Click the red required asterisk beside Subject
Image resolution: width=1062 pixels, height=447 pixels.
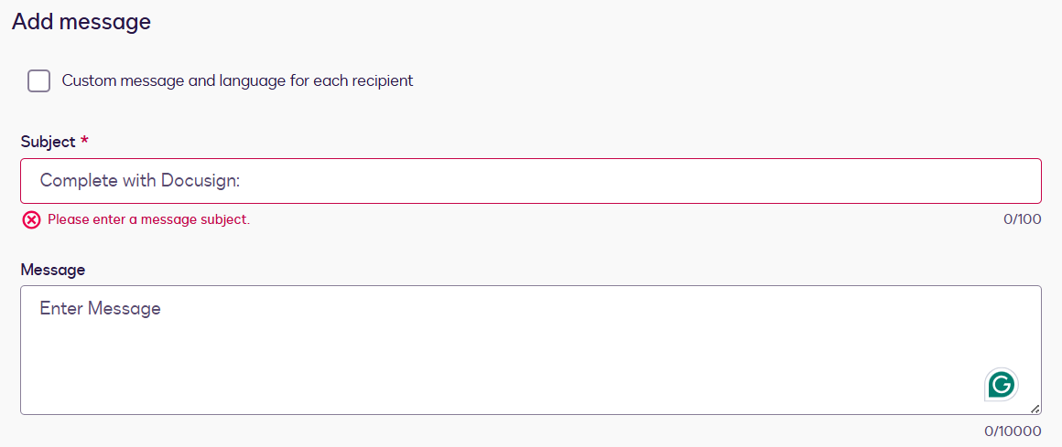pyautogui.click(x=84, y=142)
